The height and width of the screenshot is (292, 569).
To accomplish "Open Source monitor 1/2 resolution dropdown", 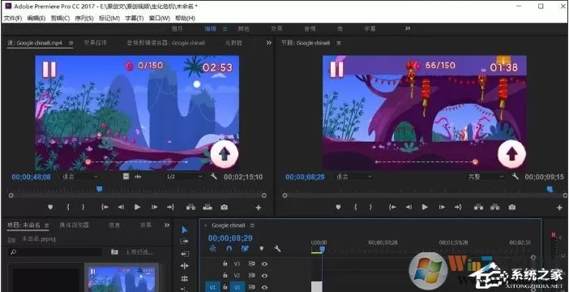I will (184, 177).
